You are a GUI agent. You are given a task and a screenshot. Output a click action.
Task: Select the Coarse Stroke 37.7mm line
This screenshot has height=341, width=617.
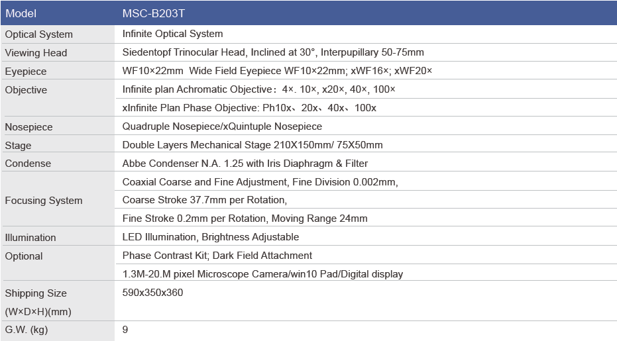coord(204,200)
